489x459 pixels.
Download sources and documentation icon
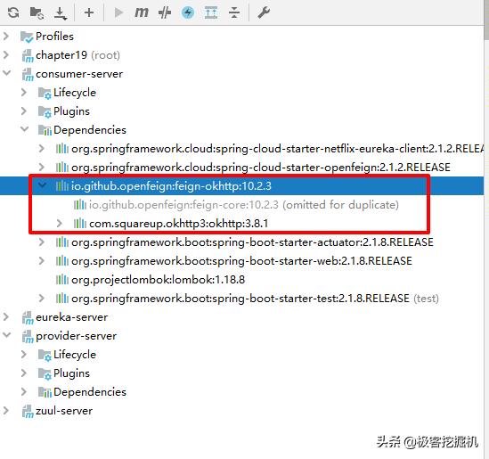point(61,13)
